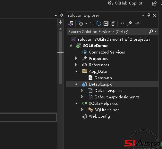The height and width of the screenshot is (149, 162).
Task: Select the Web.config file
Action: 99,116
